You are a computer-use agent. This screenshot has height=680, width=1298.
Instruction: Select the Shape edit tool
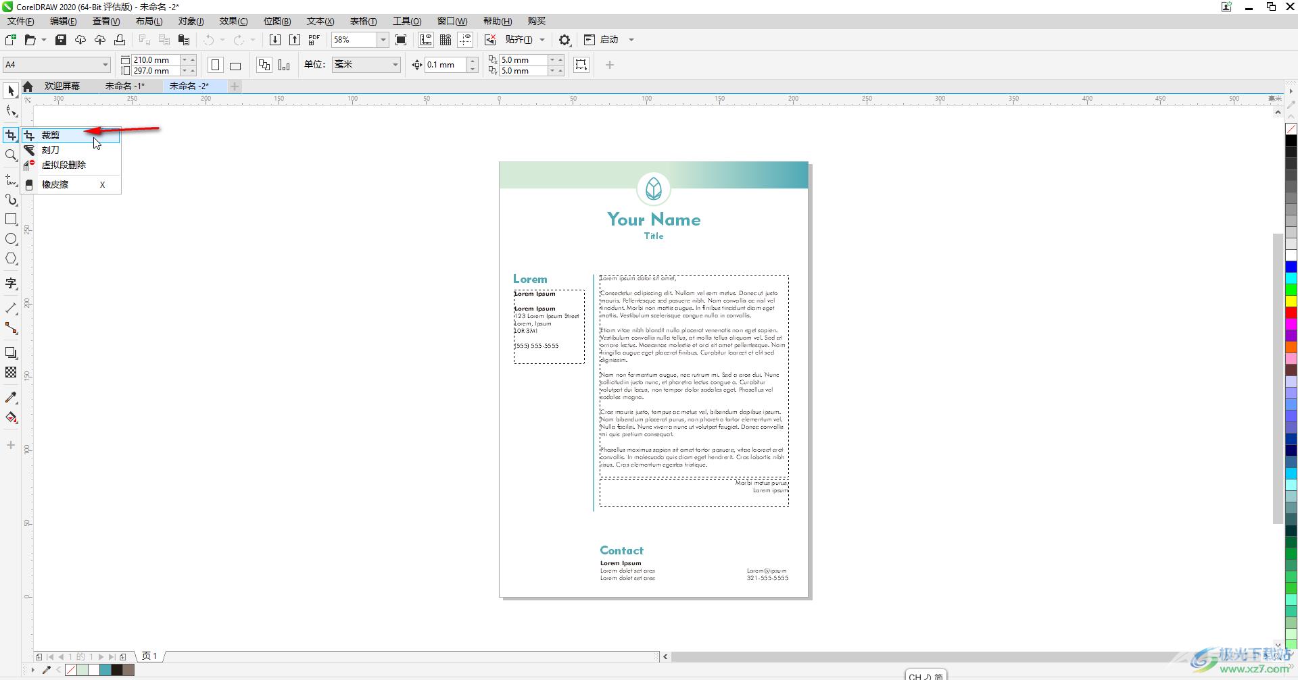point(11,111)
